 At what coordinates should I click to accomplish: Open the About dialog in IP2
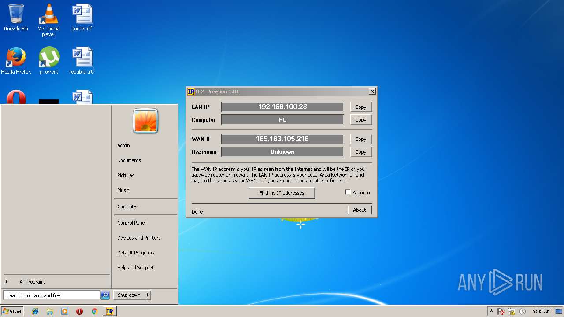pos(360,210)
